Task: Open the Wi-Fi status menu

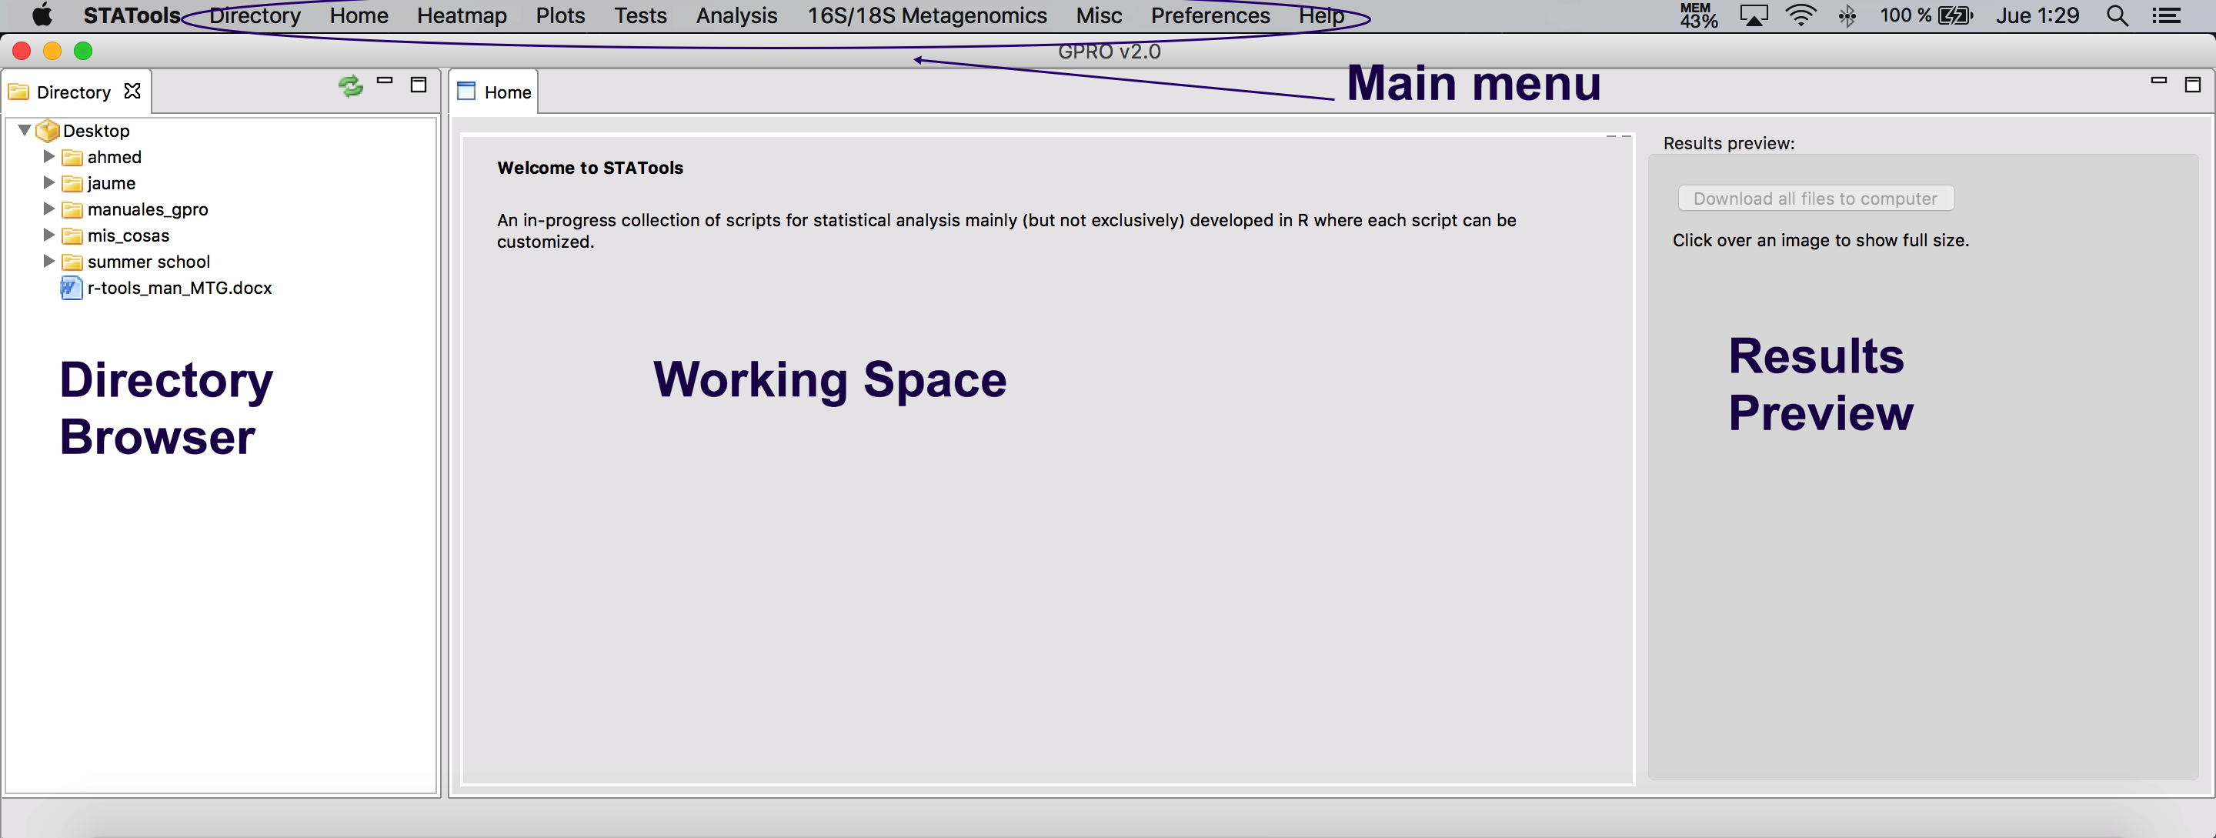Action: point(1800,15)
